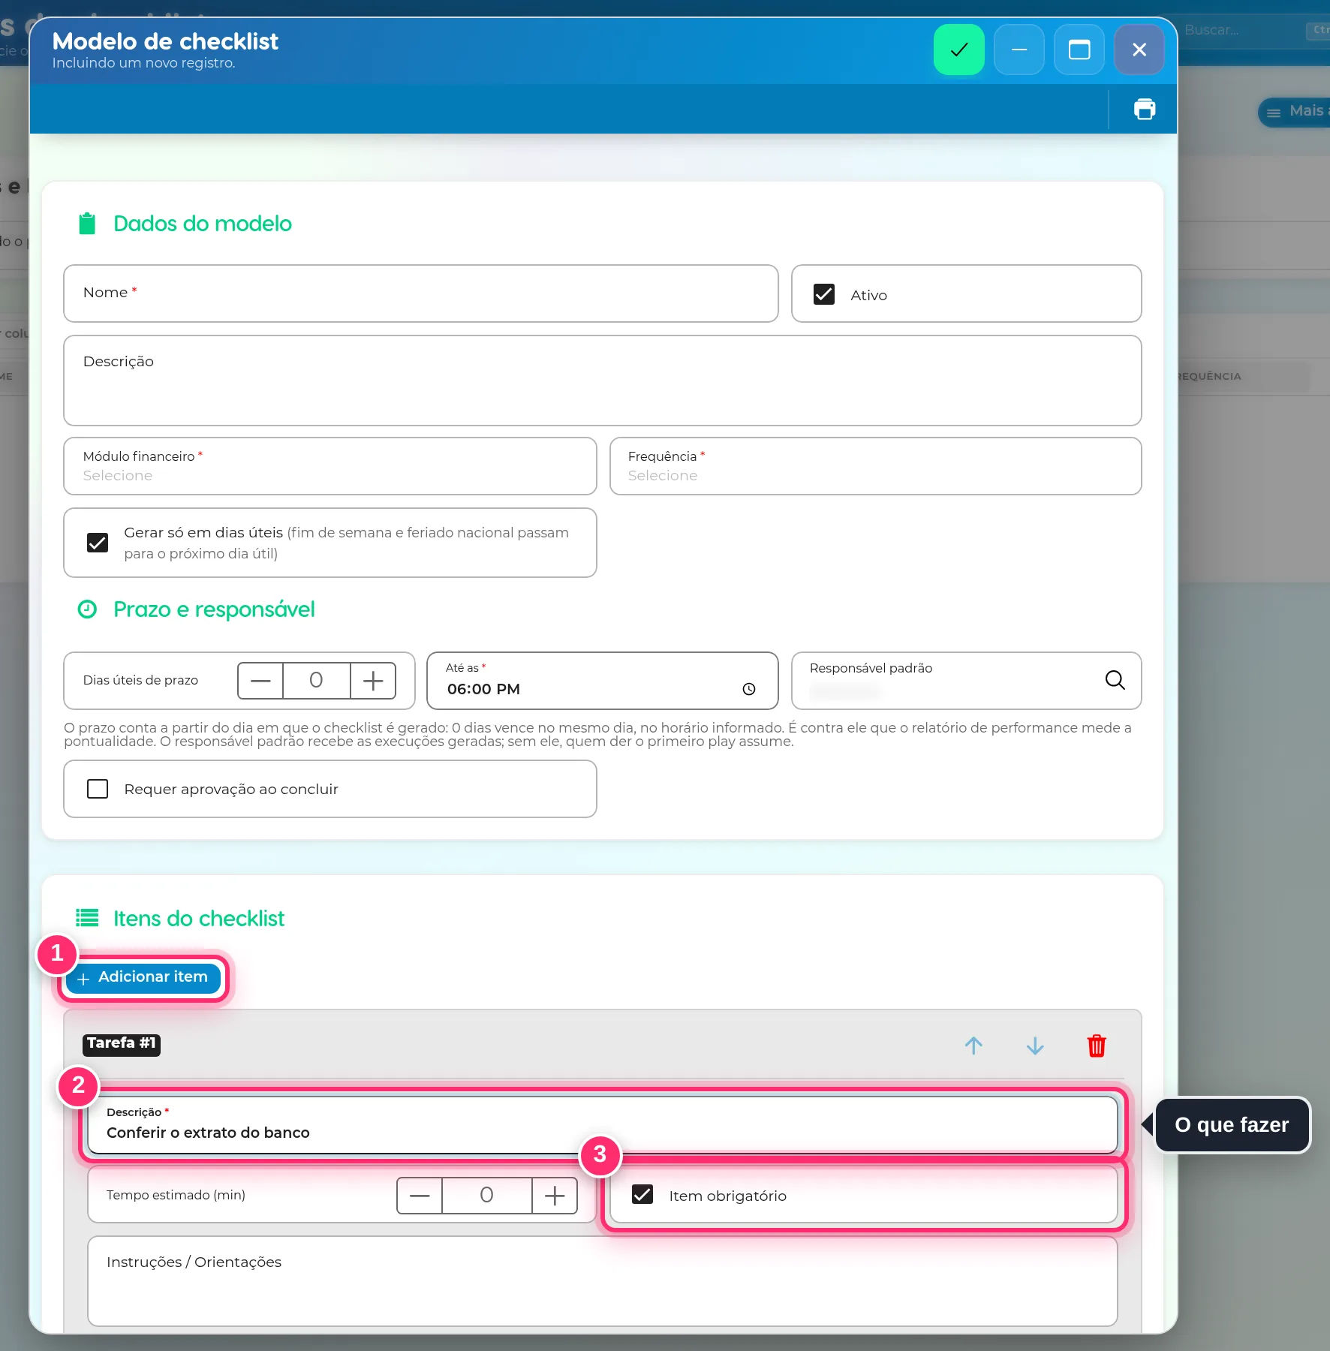Confirm the record with the green checkmark button
This screenshot has height=1351, width=1330.
click(958, 50)
